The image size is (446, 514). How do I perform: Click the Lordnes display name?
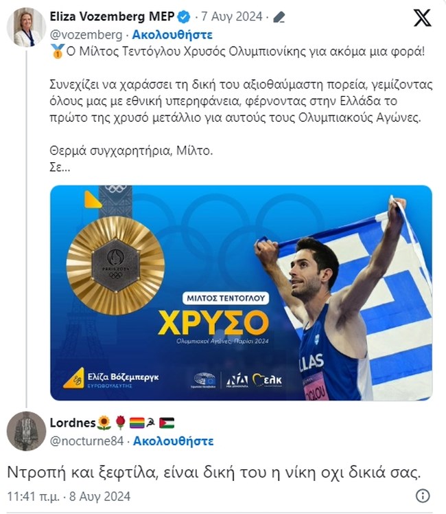pyautogui.click(x=72, y=422)
